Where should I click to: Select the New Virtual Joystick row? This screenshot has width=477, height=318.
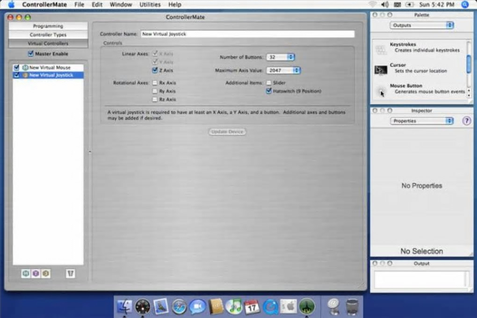pyautogui.click(x=48, y=75)
